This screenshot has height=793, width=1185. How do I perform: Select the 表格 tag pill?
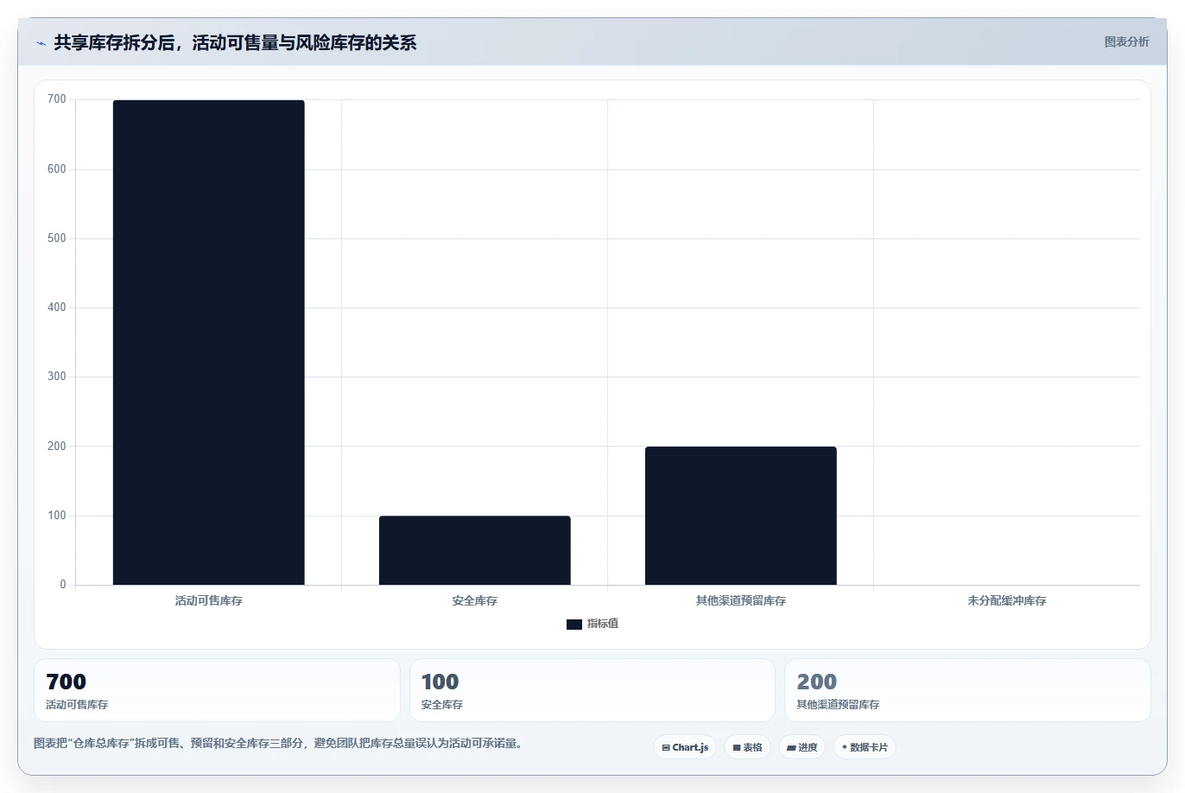(747, 747)
